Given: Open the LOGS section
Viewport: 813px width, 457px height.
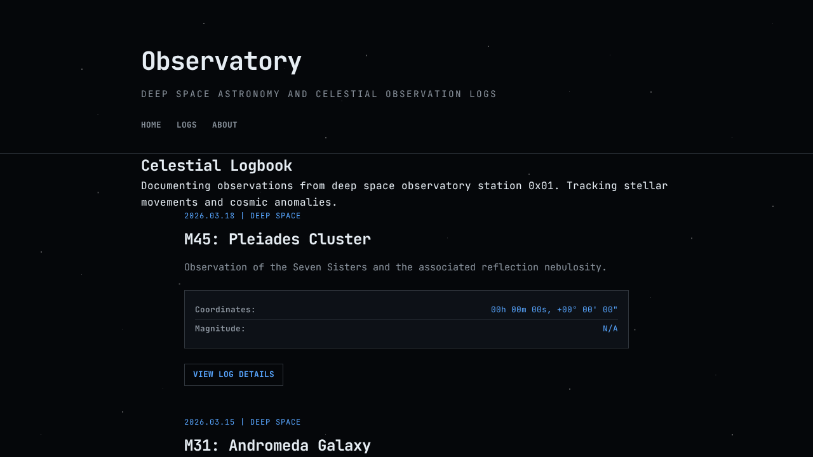Looking at the screenshot, I should click(x=186, y=124).
